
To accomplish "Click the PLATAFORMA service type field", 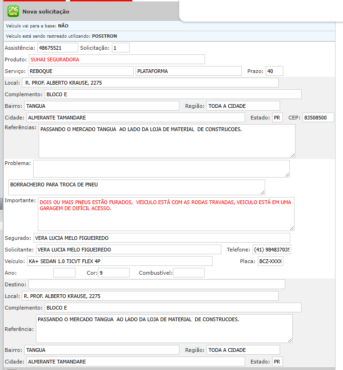I will point(189,71).
